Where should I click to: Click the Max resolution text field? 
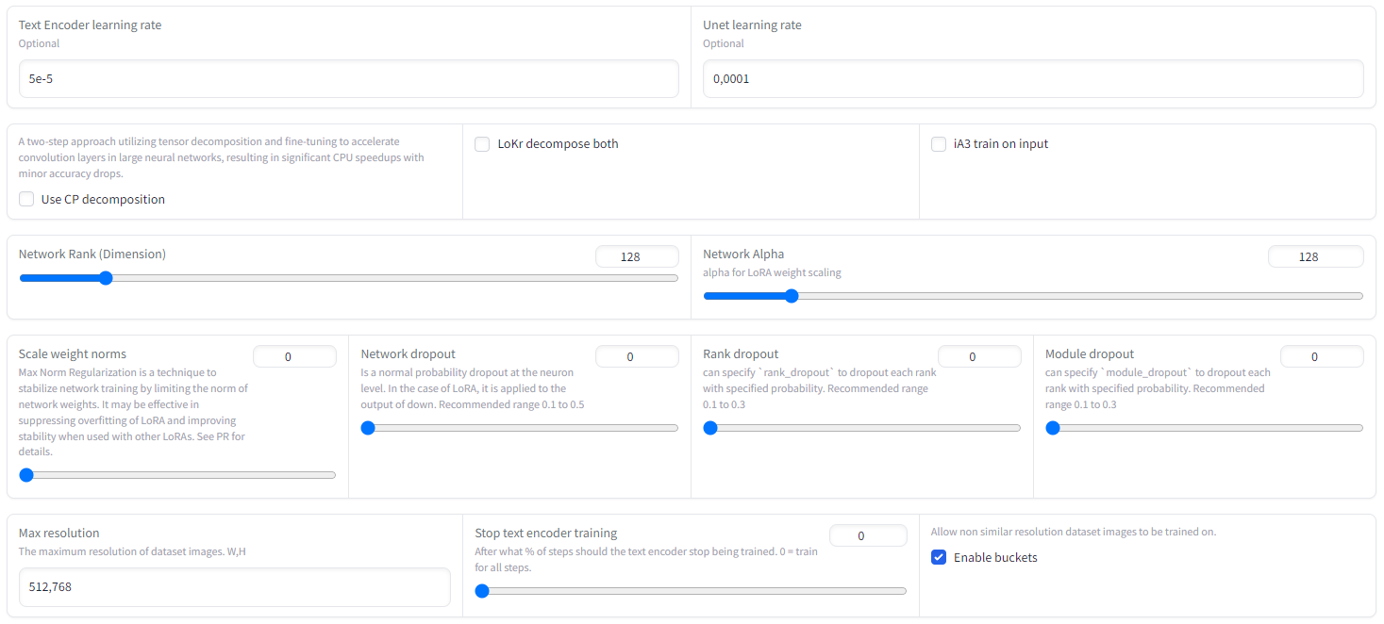click(x=234, y=587)
